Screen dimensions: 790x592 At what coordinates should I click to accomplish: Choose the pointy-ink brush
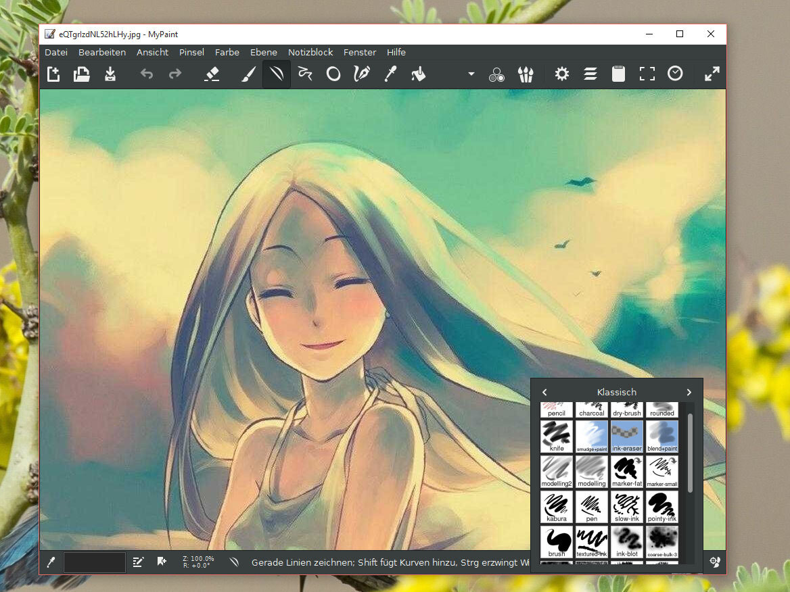pyautogui.click(x=662, y=507)
